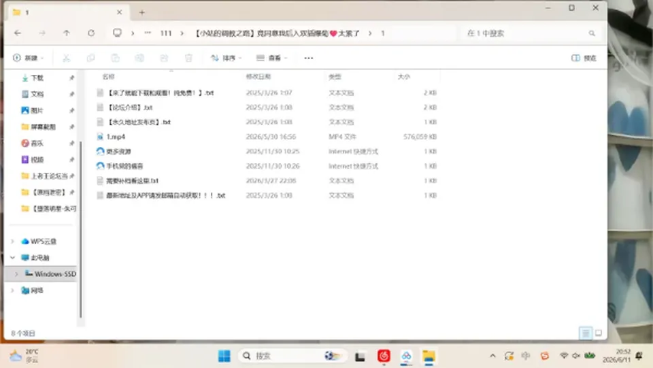Click the PC icon in the address bar
653x368 pixels.
[x=118, y=33]
